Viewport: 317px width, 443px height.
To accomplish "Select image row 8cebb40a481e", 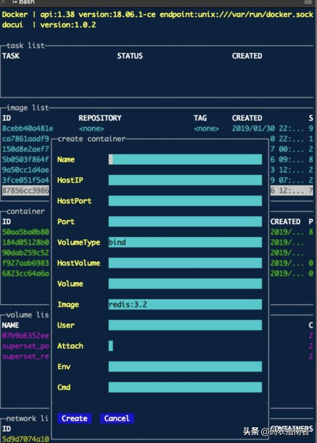I will click(x=28, y=128).
